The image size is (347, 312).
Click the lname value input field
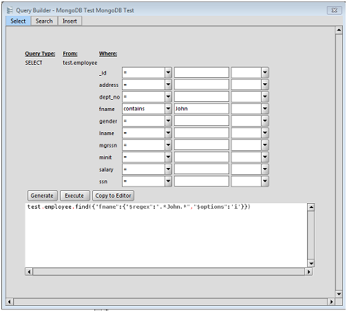tap(202, 133)
